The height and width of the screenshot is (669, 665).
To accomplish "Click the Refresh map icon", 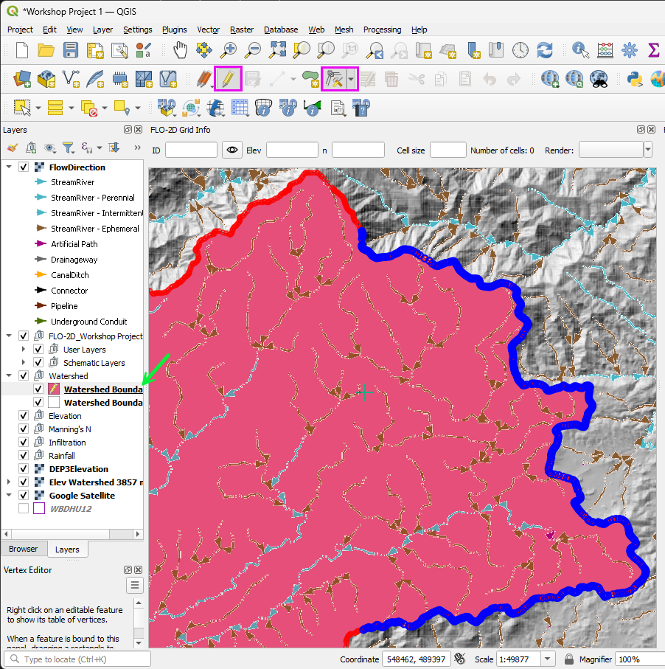I will [545, 50].
